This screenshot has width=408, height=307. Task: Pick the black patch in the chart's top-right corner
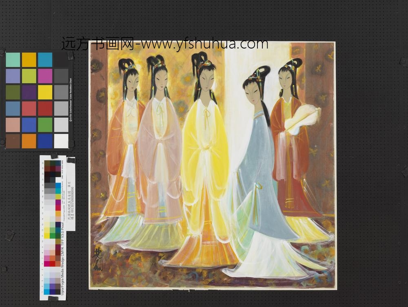[61, 60]
